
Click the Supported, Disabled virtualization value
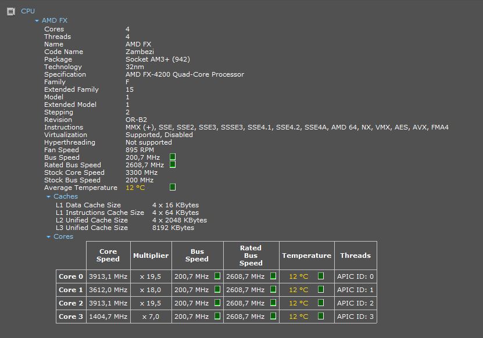159,135
